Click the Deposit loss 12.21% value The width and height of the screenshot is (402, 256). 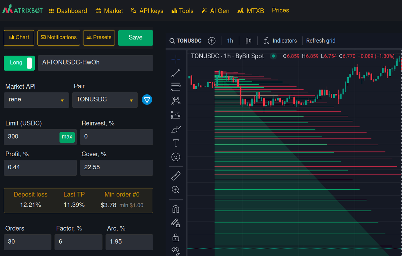(x=30, y=205)
